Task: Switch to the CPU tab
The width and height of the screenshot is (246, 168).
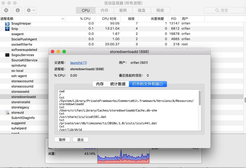Action: 86,10
